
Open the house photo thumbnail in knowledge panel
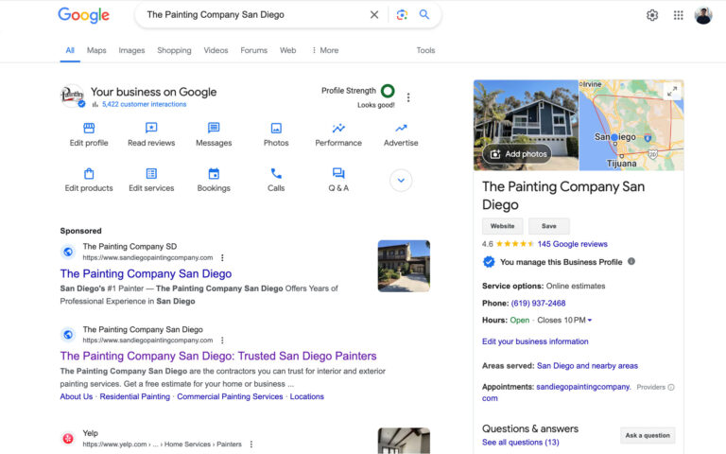pyautogui.click(x=526, y=125)
